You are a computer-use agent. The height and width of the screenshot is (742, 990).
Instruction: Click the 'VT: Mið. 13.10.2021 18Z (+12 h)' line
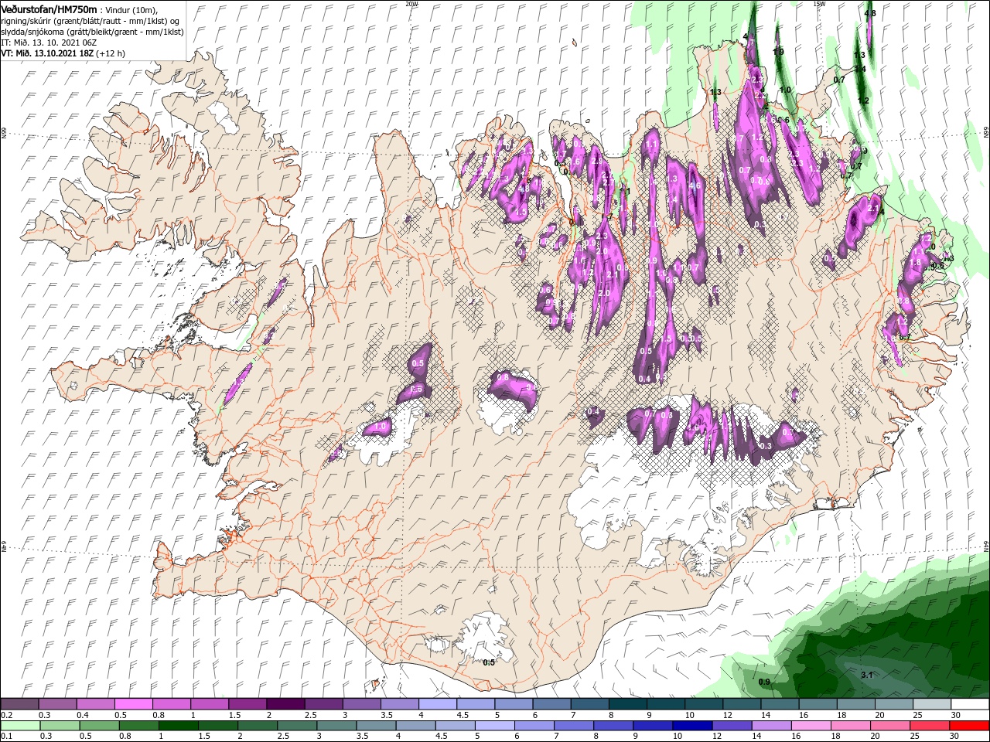(x=63, y=53)
